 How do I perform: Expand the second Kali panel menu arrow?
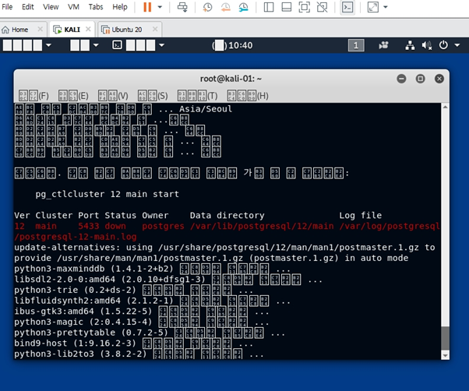[96, 45]
